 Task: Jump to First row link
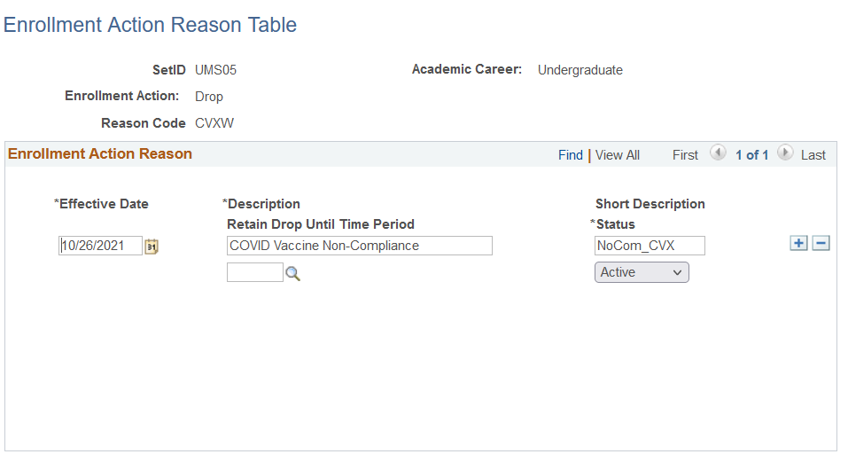click(685, 155)
